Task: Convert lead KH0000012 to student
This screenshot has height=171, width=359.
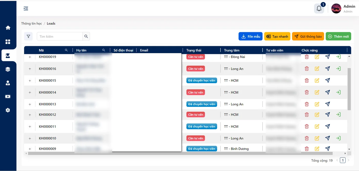Action: tap(338, 114)
